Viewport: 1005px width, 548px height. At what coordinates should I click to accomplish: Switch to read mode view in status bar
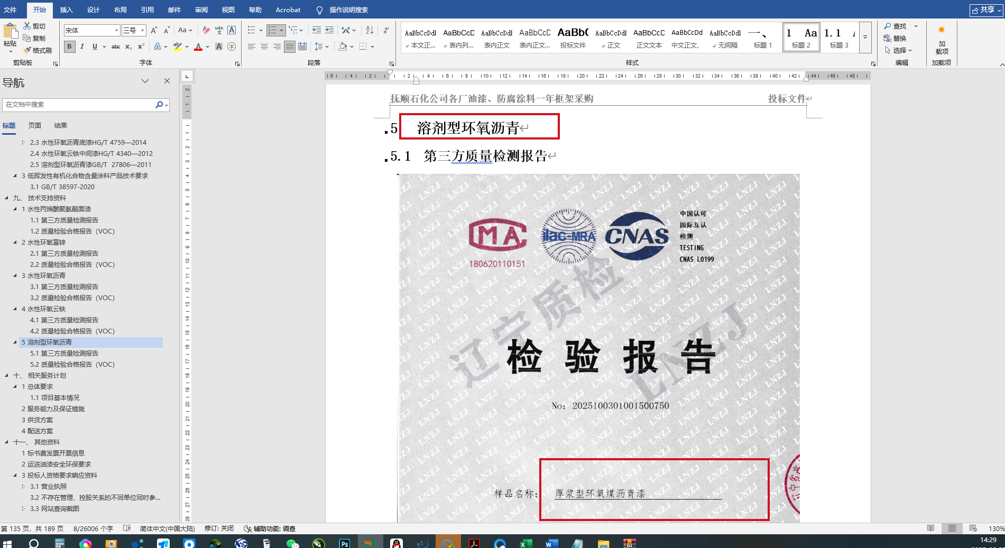coord(931,528)
